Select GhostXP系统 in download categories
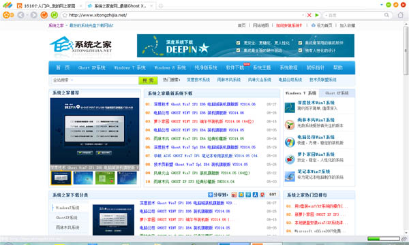This screenshot has height=245, width=409. coord(67,218)
